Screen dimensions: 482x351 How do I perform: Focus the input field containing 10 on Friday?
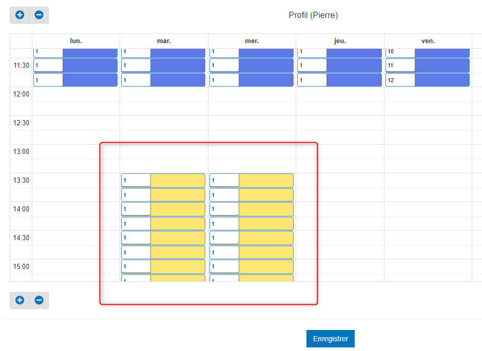[x=400, y=52]
